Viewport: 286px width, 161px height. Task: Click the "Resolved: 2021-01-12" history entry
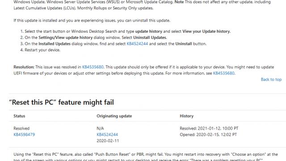click(209, 128)
